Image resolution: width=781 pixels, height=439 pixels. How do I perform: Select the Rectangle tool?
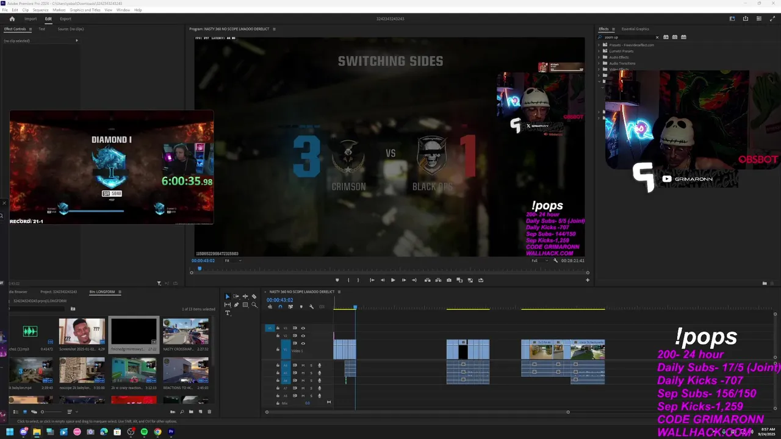[245, 305]
